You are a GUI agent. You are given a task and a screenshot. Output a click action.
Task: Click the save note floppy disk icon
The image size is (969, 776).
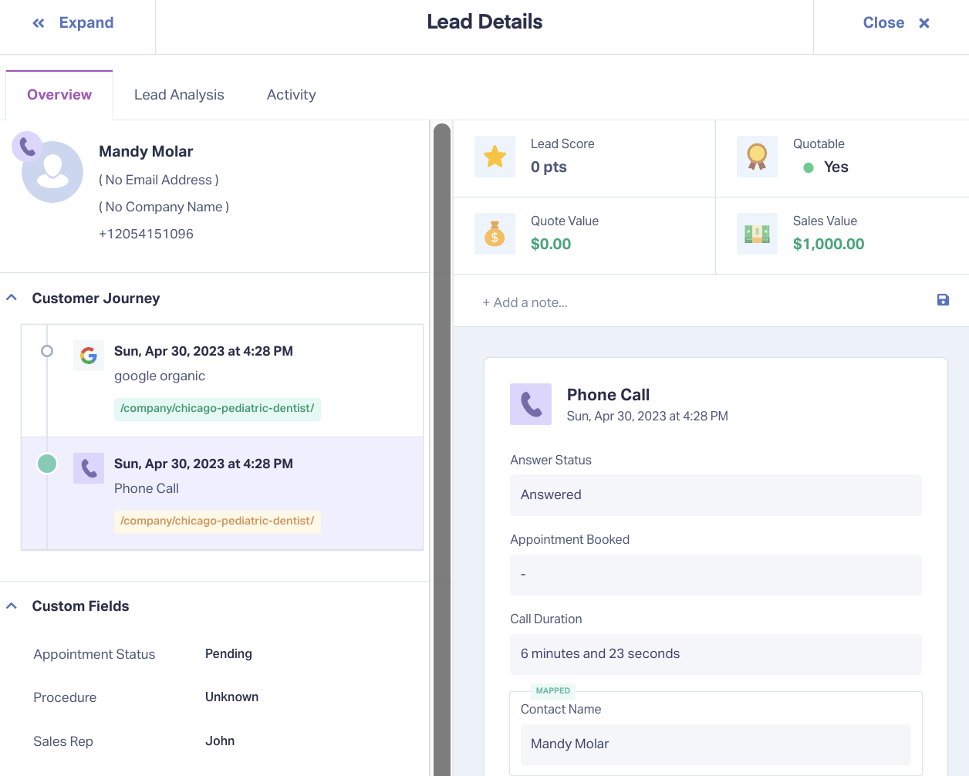pos(943,300)
